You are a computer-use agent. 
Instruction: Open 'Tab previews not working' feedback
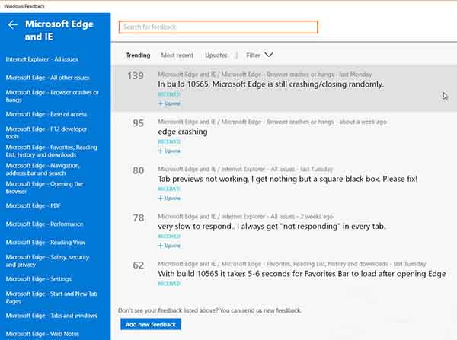click(x=287, y=179)
